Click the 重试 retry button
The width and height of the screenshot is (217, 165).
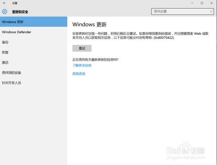82,48
